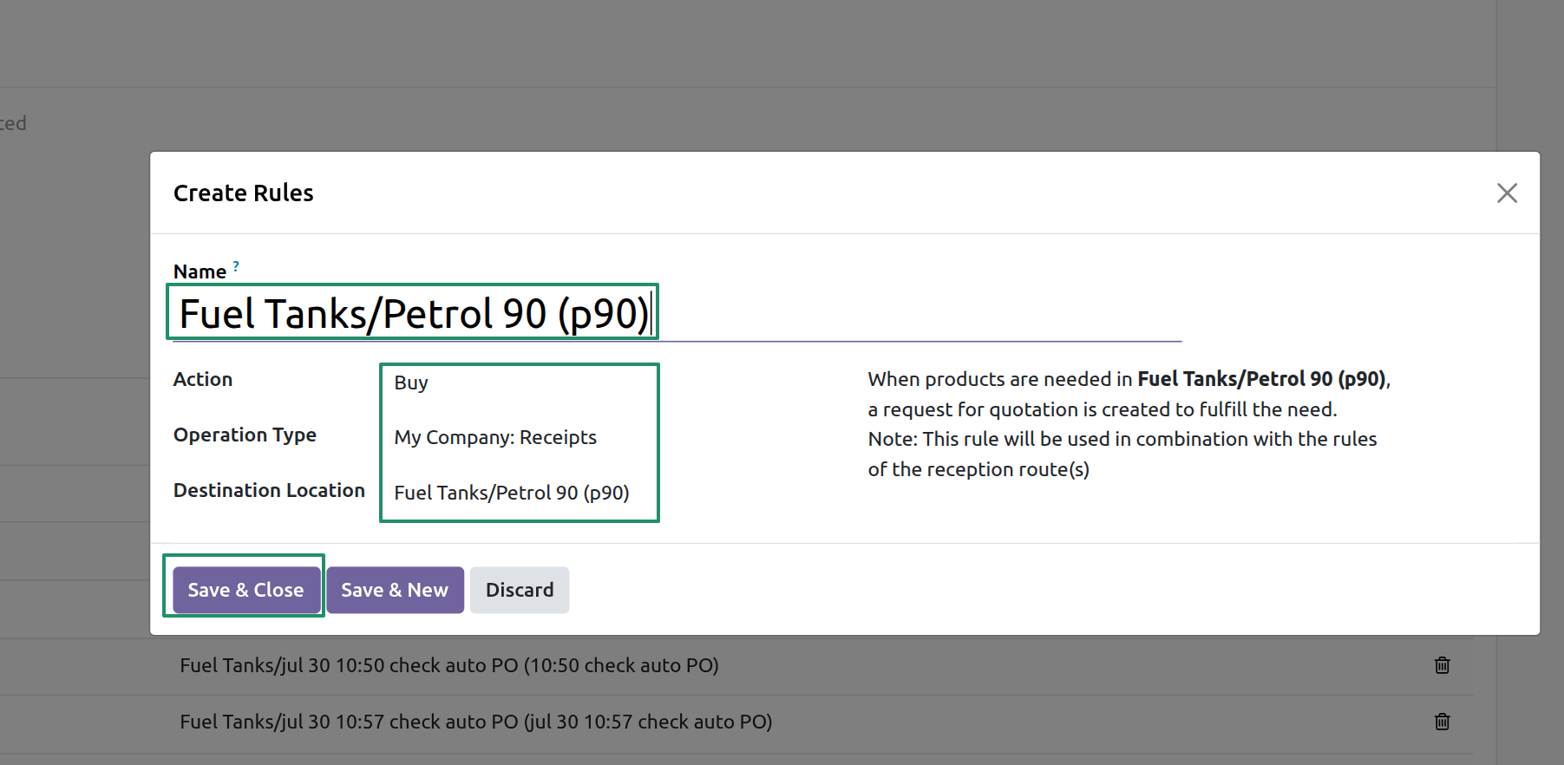Click the Save & New button

pos(395,590)
